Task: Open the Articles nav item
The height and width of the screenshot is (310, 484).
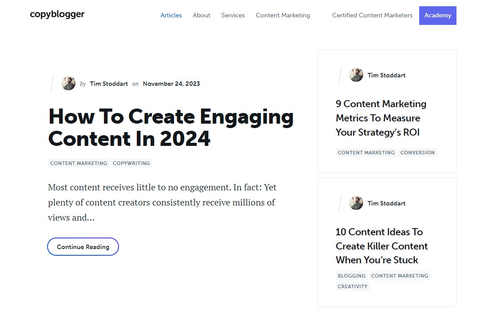Action: 171,15
